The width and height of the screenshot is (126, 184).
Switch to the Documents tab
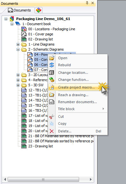coord(19,10)
